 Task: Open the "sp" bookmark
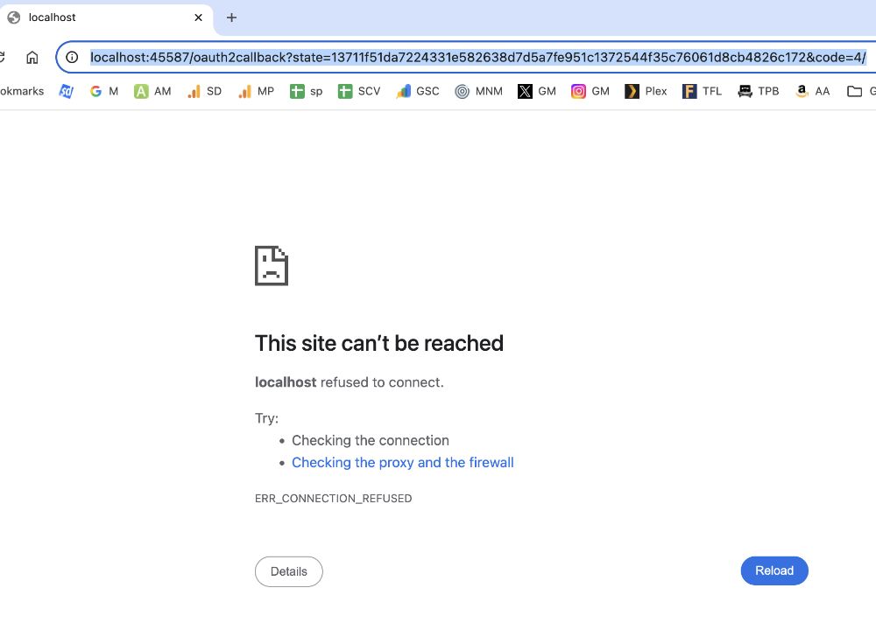(x=306, y=90)
